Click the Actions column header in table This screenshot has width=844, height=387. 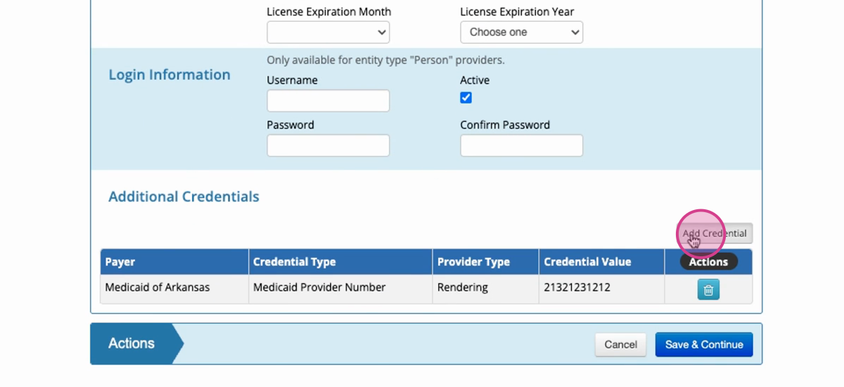click(x=708, y=261)
